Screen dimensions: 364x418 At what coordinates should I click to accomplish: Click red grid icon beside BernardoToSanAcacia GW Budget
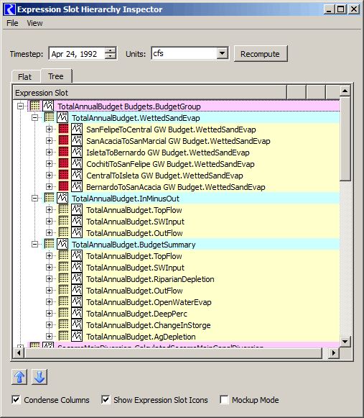click(x=64, y=186)
